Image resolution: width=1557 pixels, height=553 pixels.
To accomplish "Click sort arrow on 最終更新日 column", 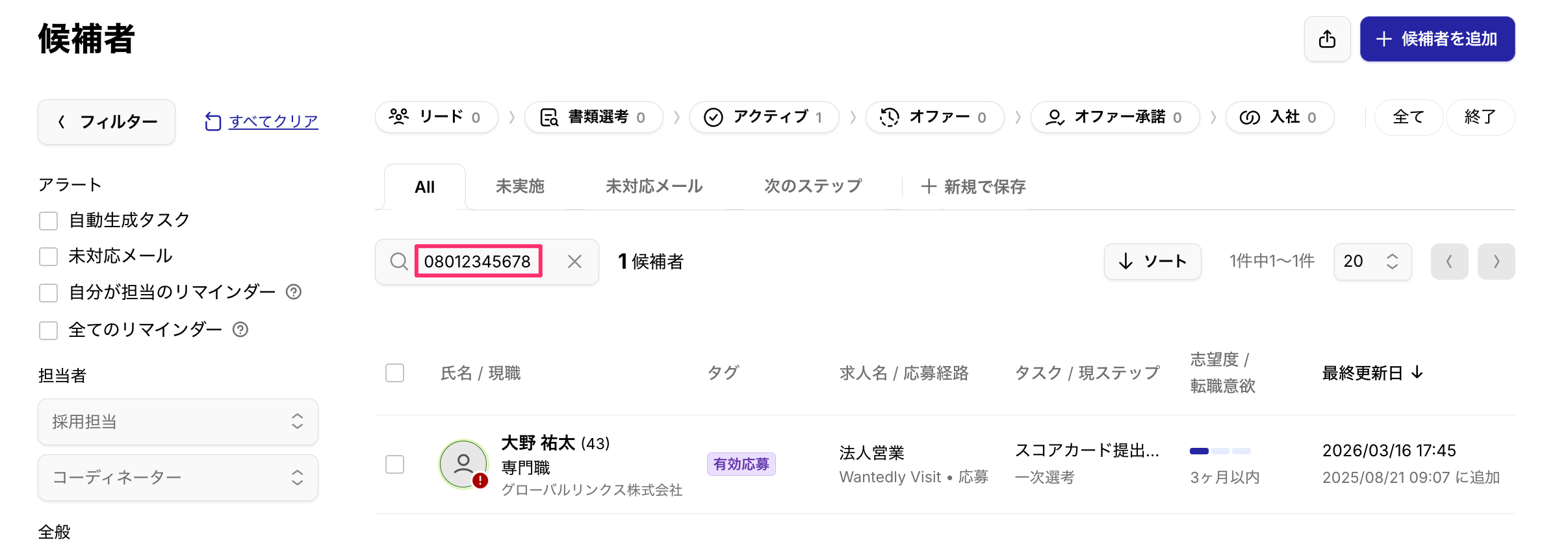I will (x=1417, y=373).
